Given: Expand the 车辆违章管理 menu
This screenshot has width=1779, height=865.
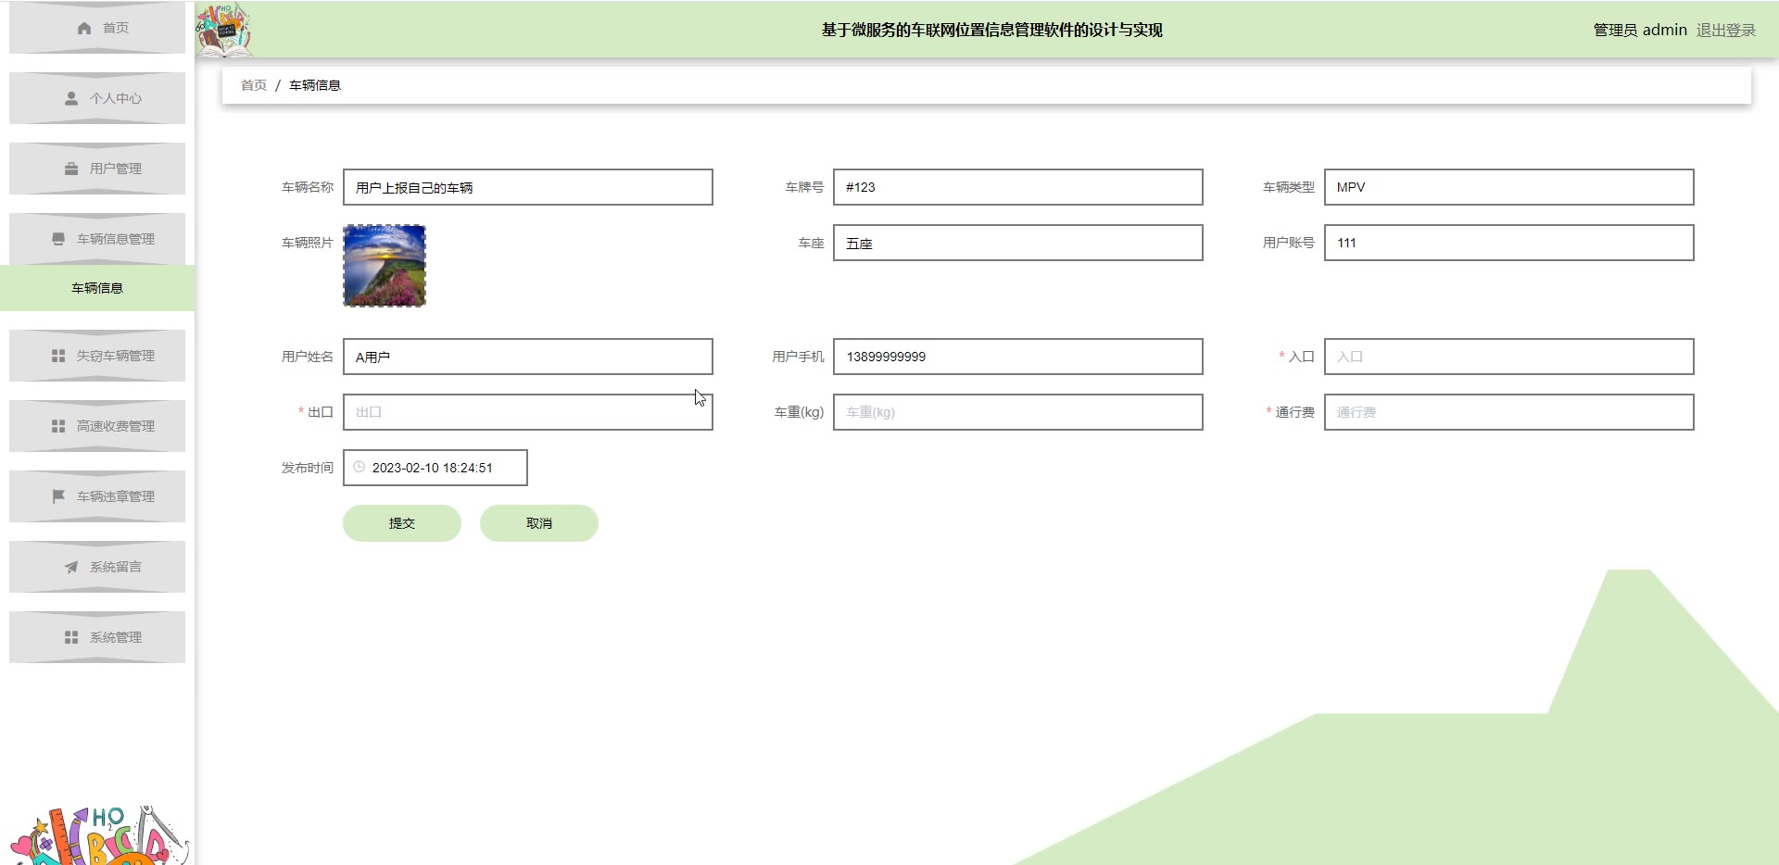Looking at the screenshot, I should (x=97, y=496).
